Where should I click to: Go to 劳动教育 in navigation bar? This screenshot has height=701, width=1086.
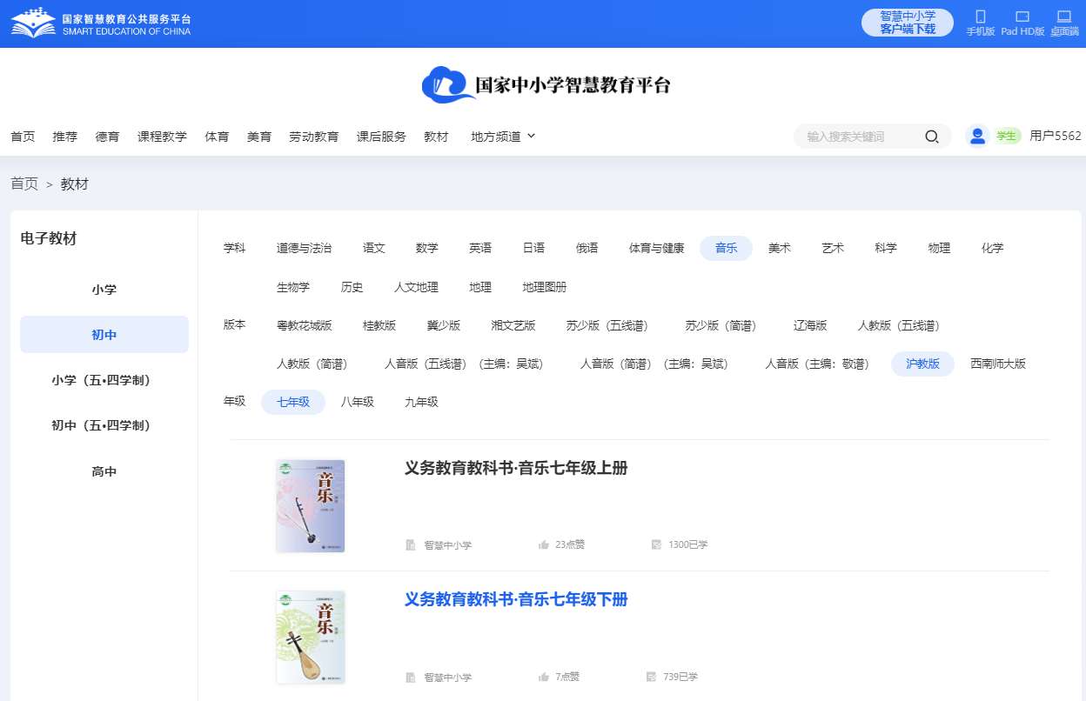click(x=313, y=137)
